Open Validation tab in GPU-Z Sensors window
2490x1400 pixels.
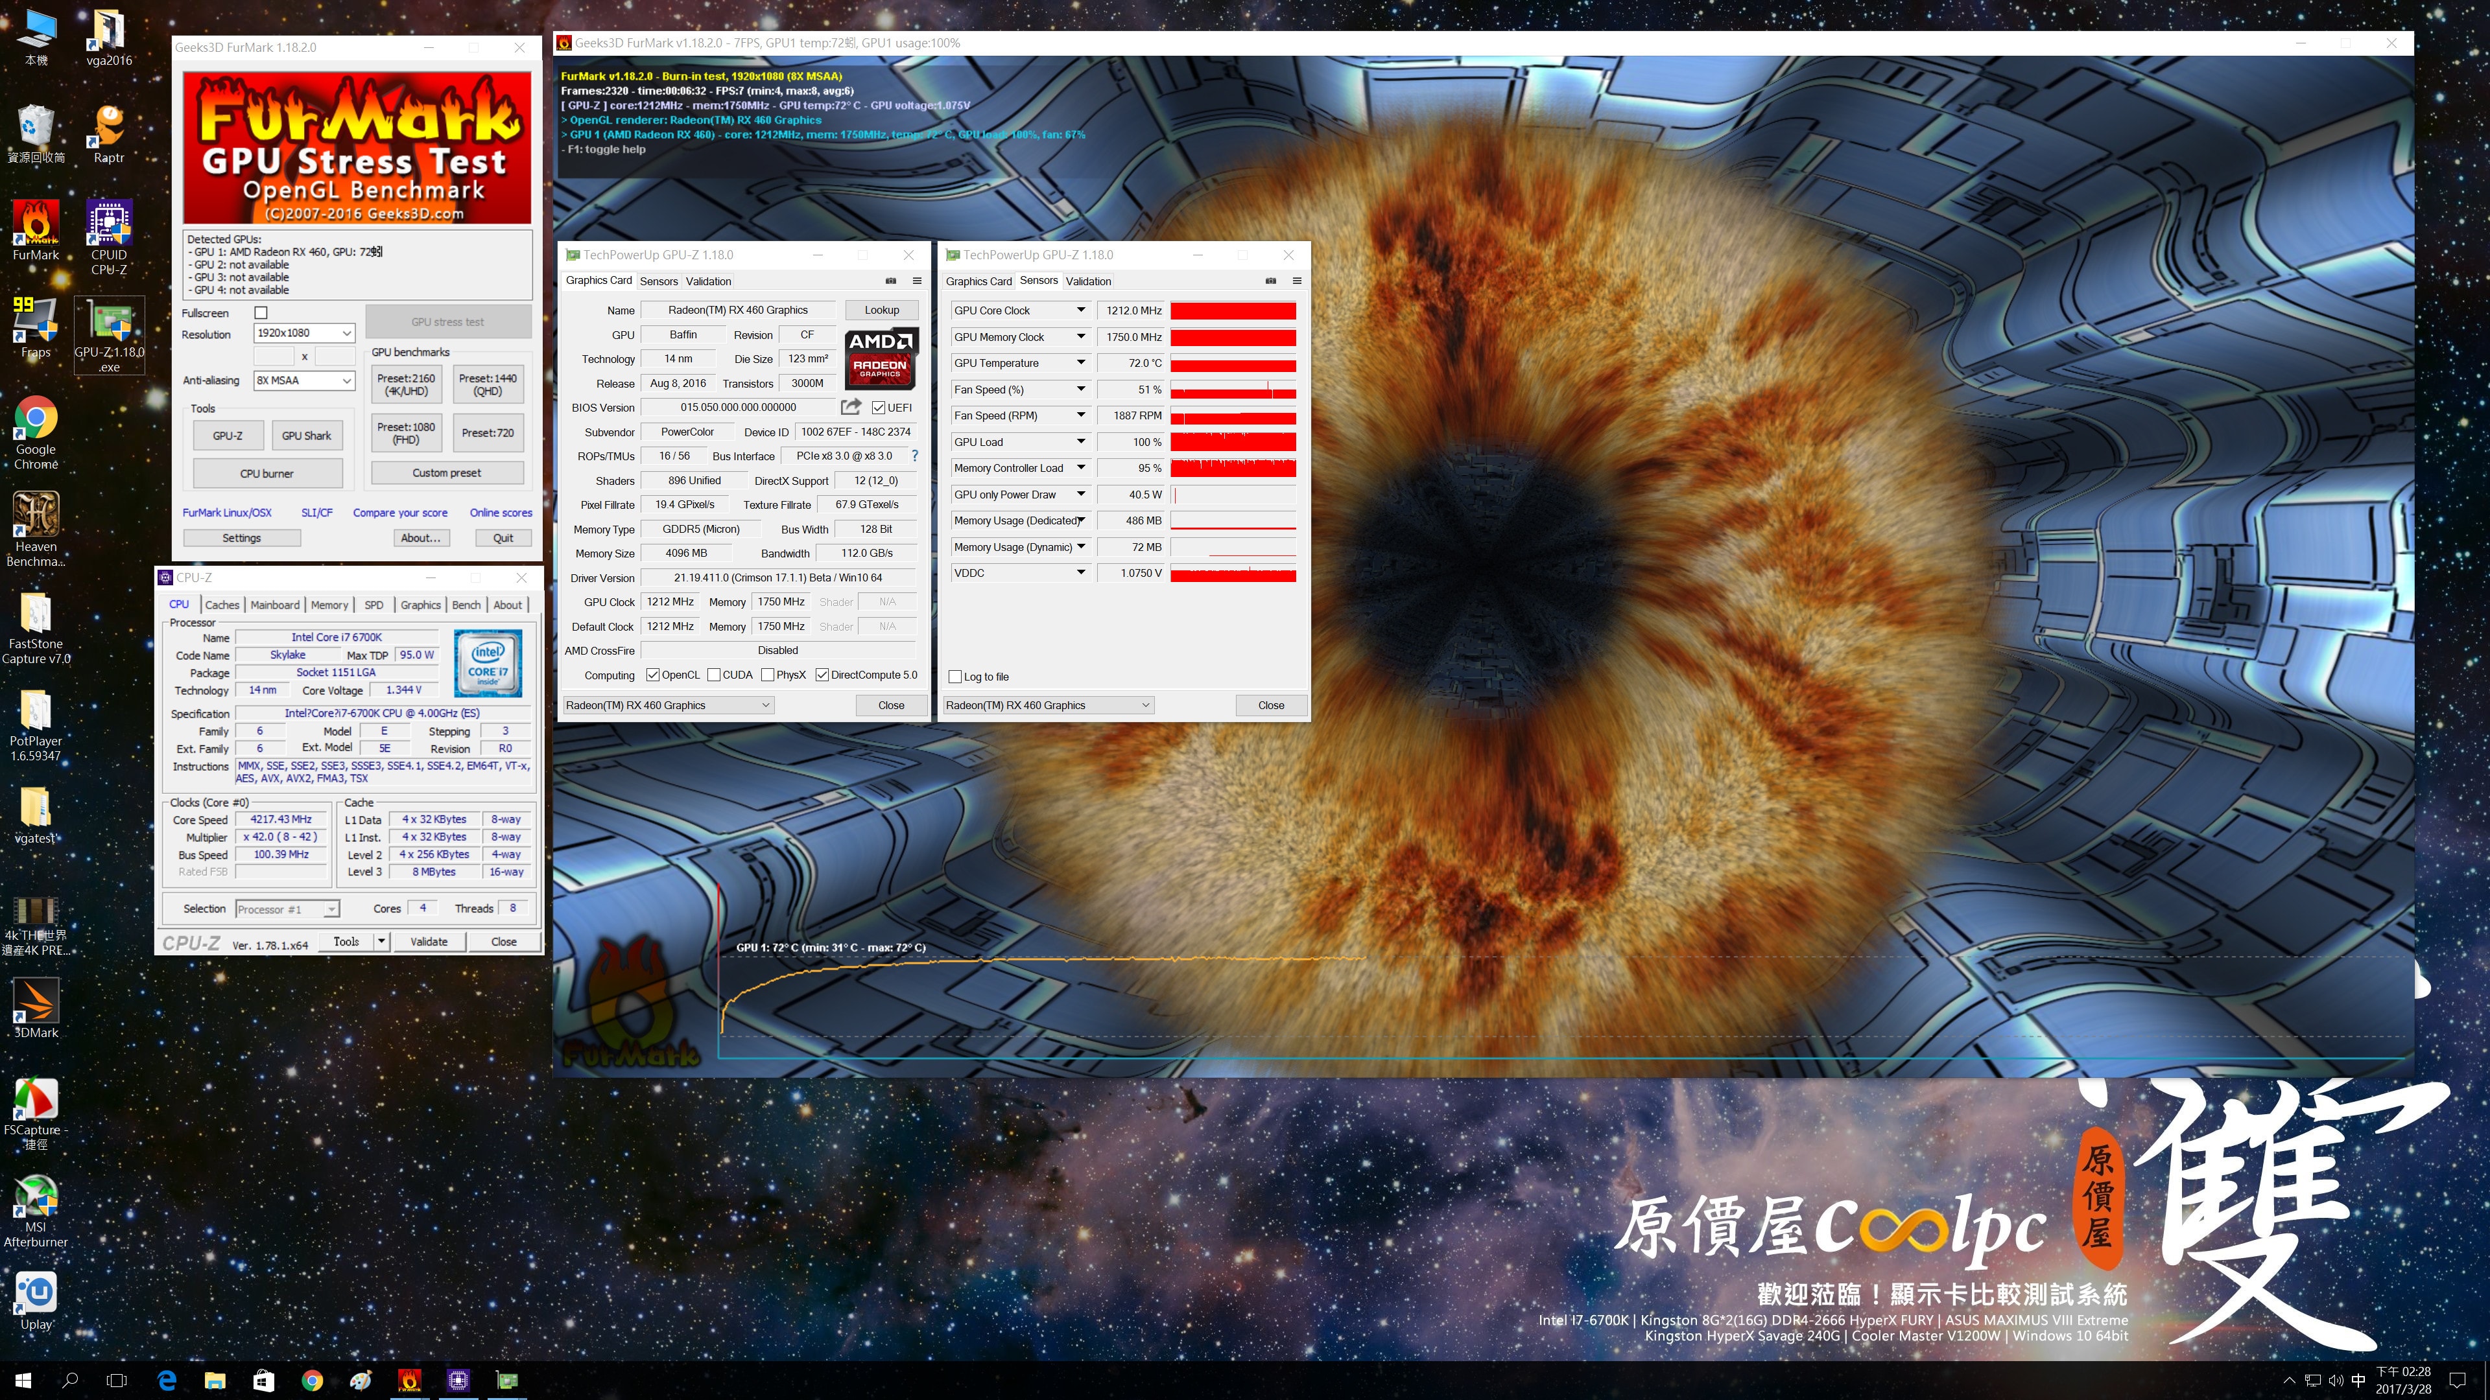coord(1089,281)
